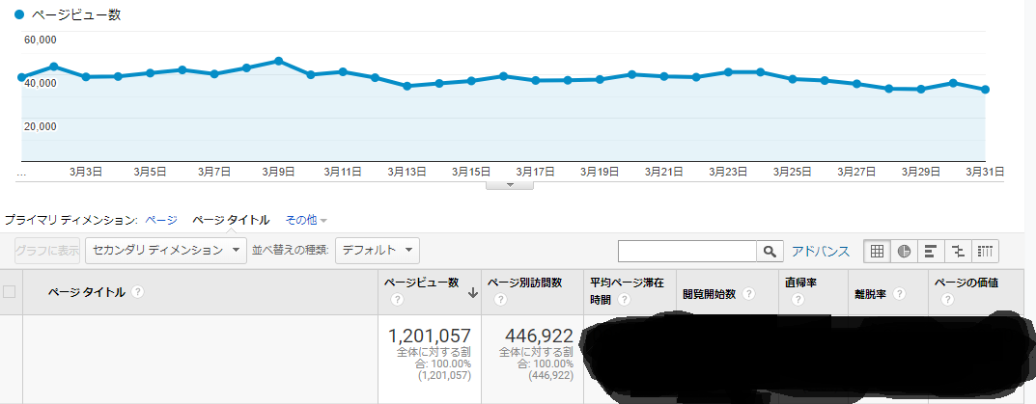Click the 3月23日 data point on chart

coord(728,71)
